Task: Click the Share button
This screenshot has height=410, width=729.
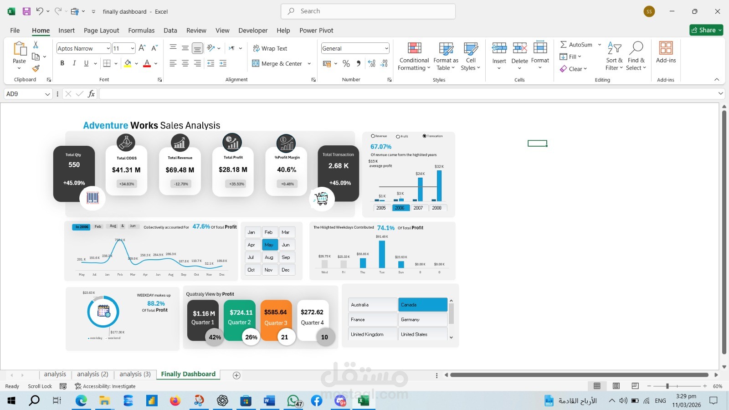Action: 706,30
